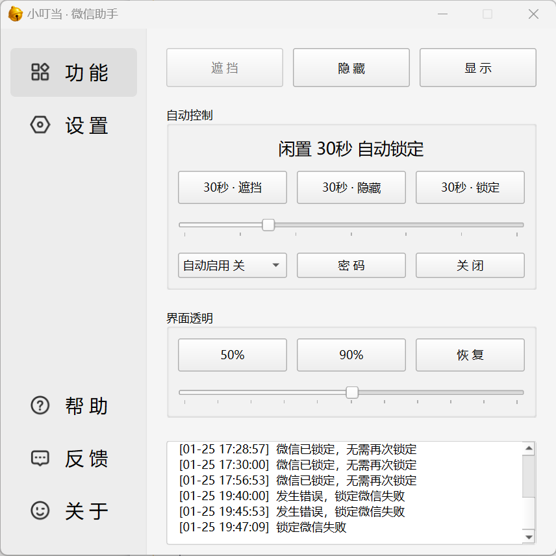The image size is (556, 556).
Task: Set transparency to 90%
Action: tap(351, 355)
